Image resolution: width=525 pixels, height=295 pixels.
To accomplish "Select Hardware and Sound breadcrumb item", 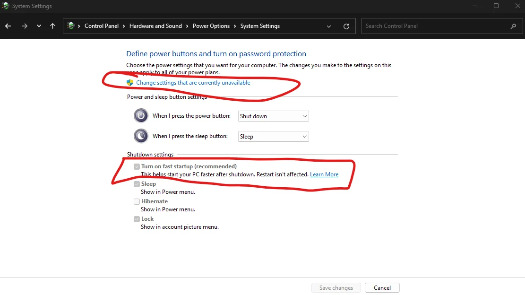I will point(155,26).
